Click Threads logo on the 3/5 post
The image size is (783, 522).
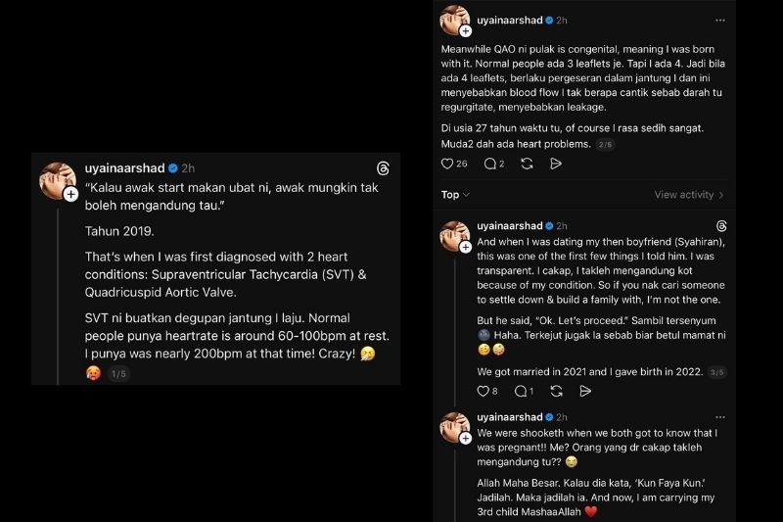pyautogui.click(x=721, y=226)
